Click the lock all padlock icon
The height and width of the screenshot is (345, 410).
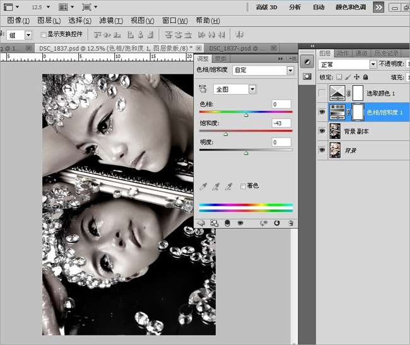(366, 77)
